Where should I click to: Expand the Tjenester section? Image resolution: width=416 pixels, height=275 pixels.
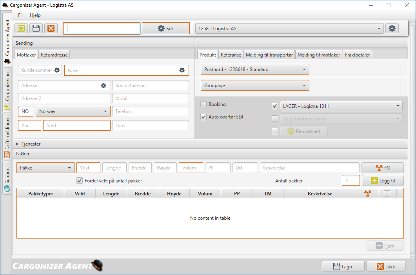[17, 144]
